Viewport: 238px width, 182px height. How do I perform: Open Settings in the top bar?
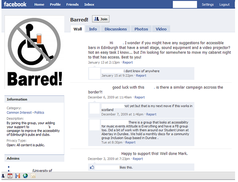pyautogui.click(x=207, y=4)
